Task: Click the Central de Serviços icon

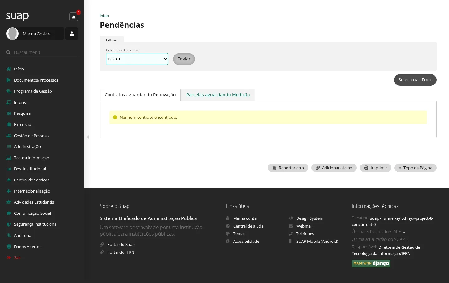Action: (9, 180)
